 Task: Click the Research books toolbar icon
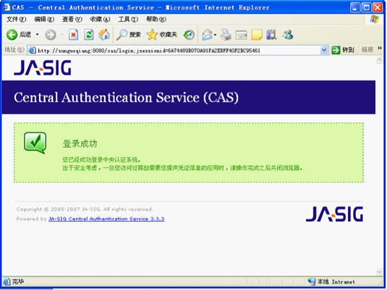coord(272,35)
